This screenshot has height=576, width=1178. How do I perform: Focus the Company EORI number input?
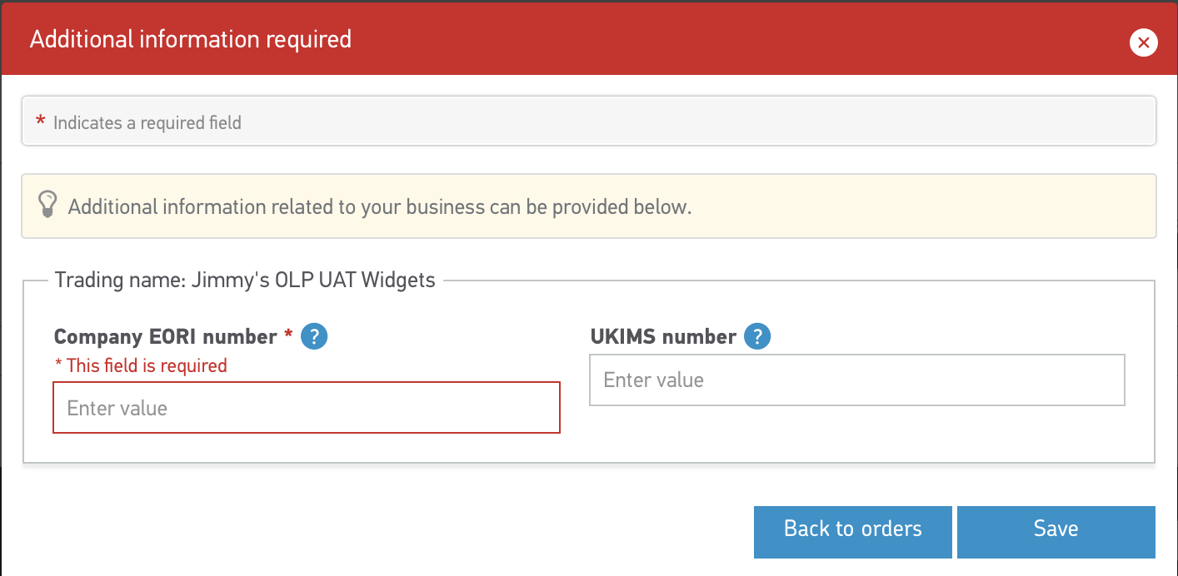click(307, 408)
